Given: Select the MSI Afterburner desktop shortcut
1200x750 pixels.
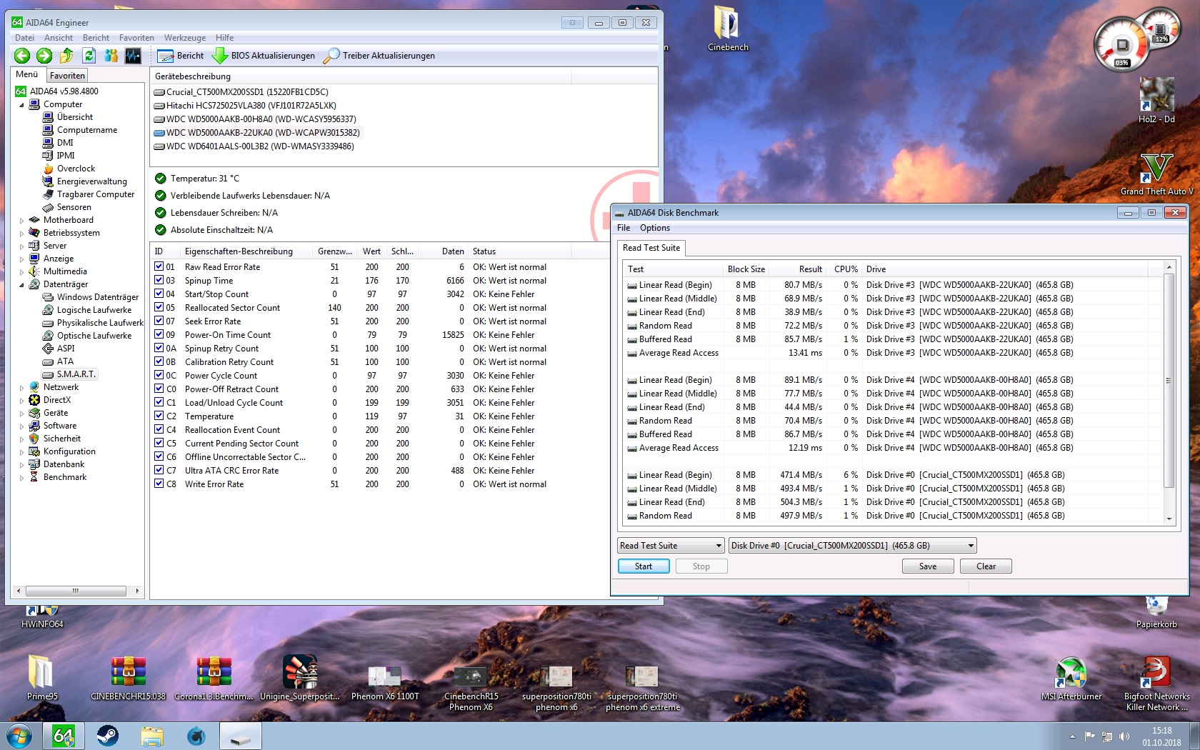Looking at the screenshot, I should pos(1071,679).
